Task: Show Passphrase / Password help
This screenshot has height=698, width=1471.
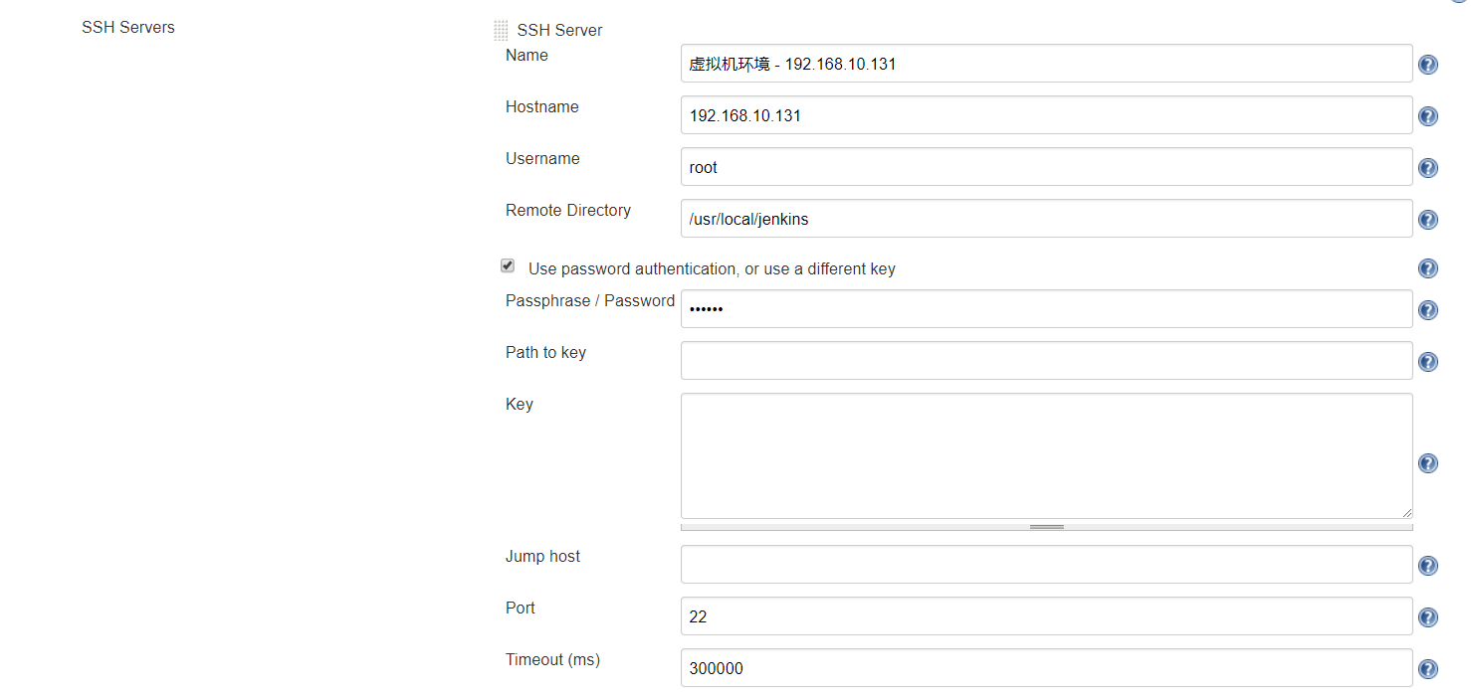Action: (1427, 310)
